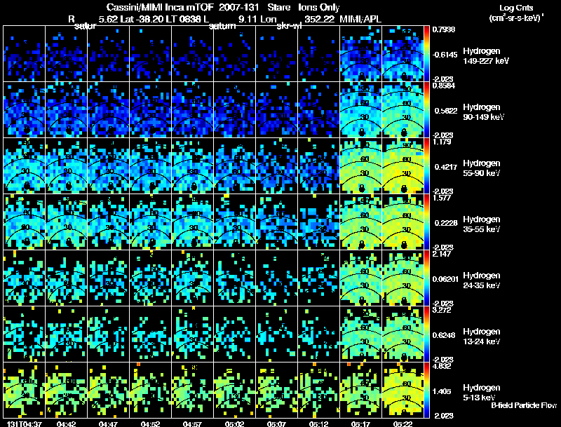Screen dimensions: 561x427
Task: Click the "Hydrogen 24-35 keV" row label
Action: [482, 280]
